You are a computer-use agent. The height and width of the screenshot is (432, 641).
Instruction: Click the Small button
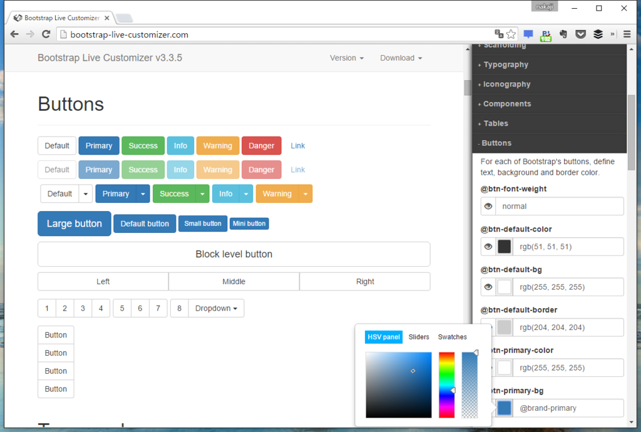coord(203,224)
